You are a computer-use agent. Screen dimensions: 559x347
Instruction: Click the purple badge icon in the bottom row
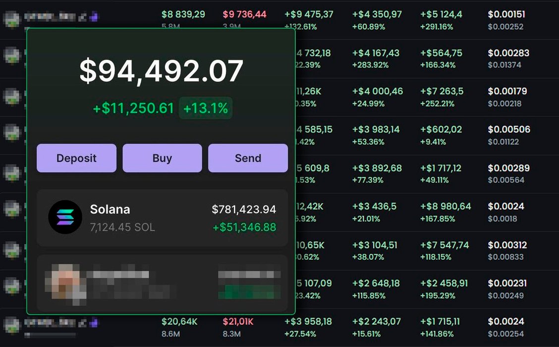[x=94, y=323]
